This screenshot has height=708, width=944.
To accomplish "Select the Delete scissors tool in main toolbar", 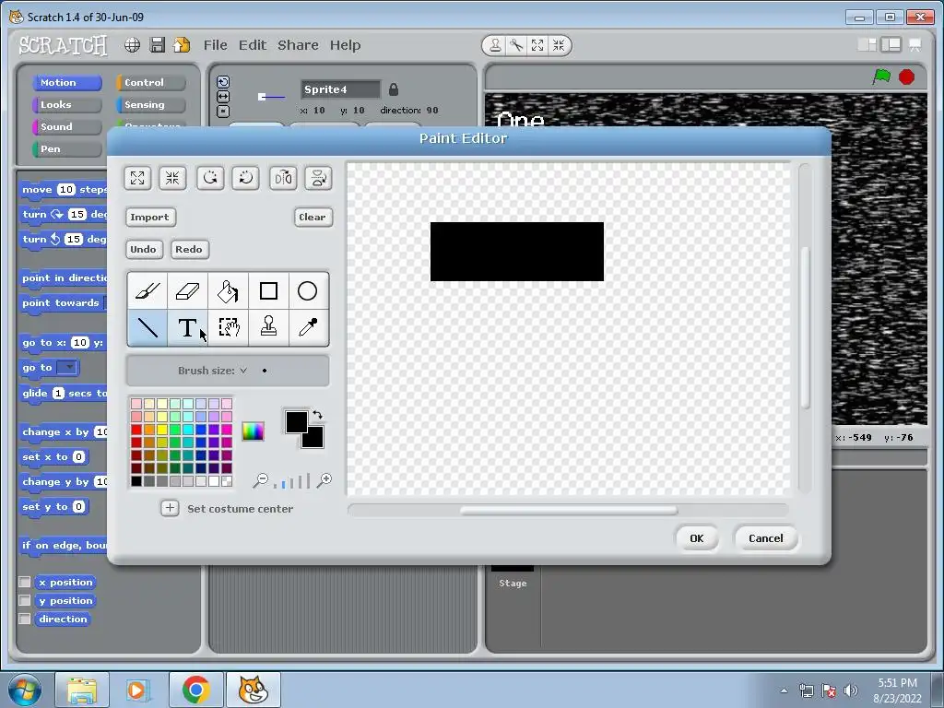I will [516, 45].
